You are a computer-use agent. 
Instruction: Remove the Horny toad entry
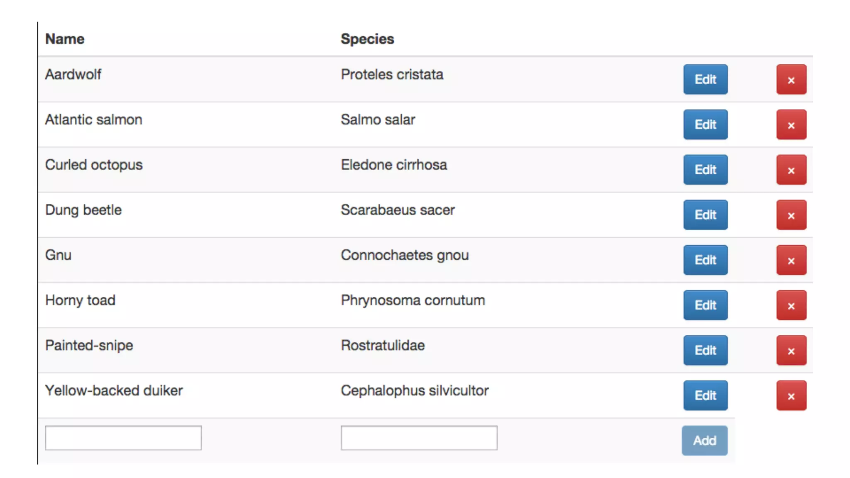[791, 306]
